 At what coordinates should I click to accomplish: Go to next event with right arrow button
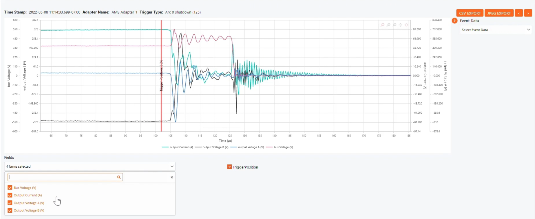[x=528, y=13]
